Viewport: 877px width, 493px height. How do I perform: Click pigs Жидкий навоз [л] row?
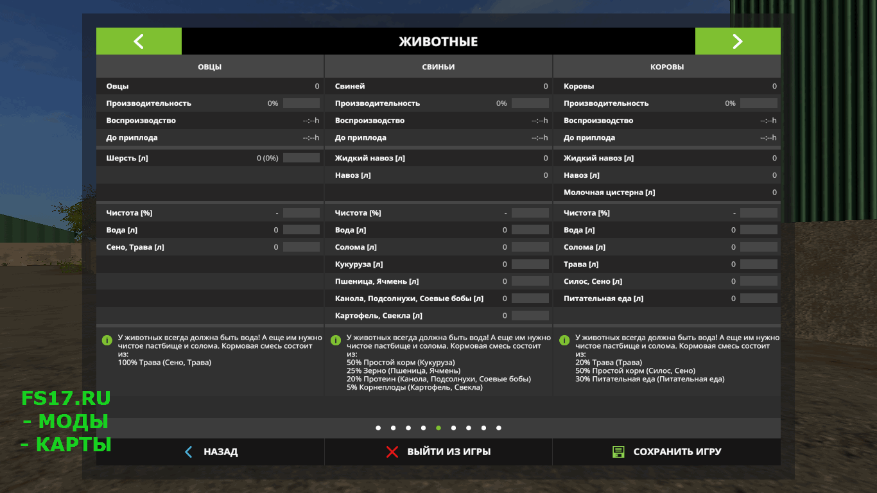438,158
